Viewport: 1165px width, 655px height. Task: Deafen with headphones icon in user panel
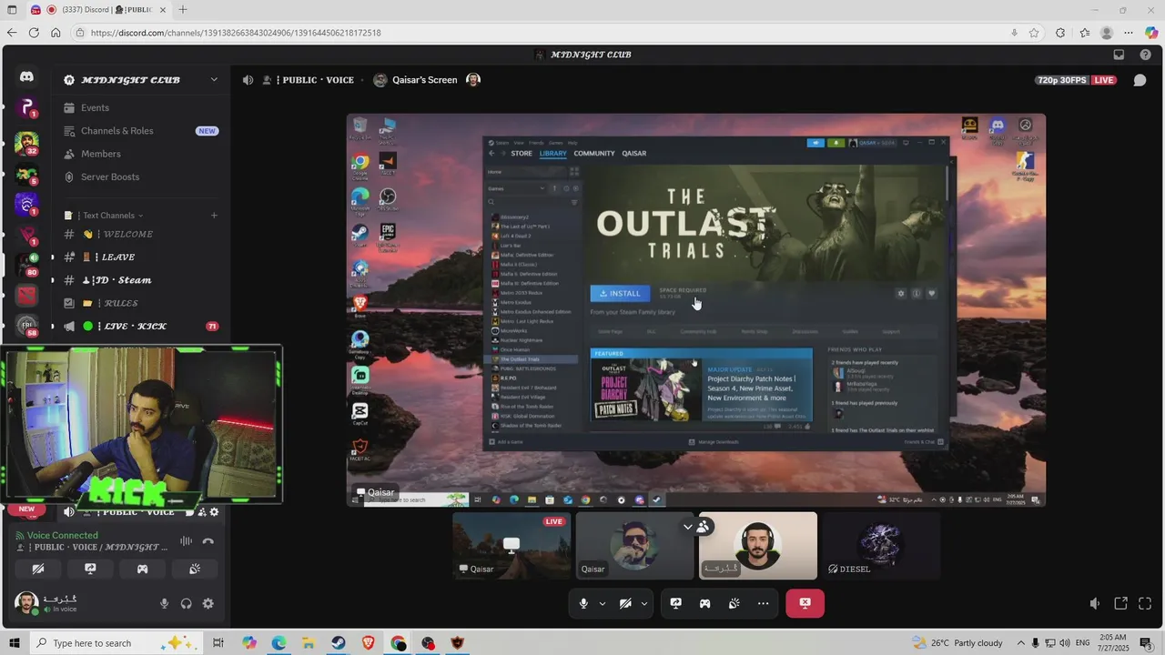pos(187,603)
